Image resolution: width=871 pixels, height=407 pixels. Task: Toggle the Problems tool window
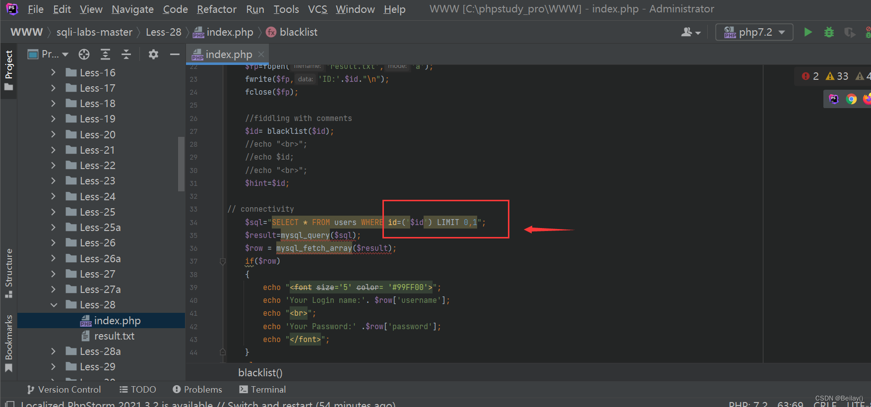tap(197, 390)
